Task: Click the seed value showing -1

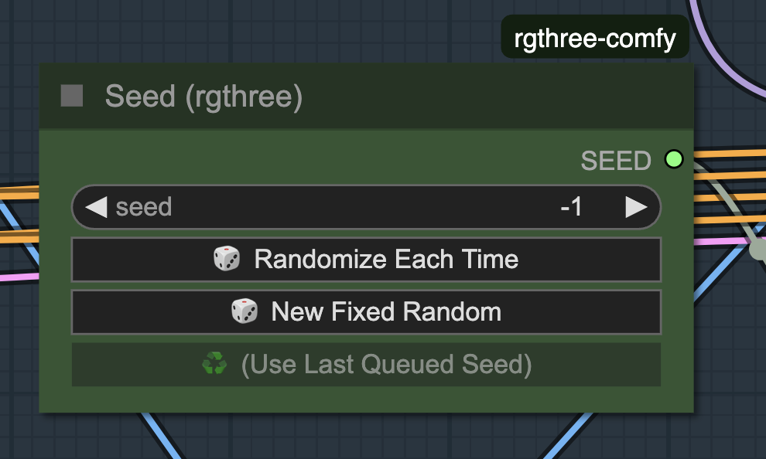Action: tap(571, 207)
